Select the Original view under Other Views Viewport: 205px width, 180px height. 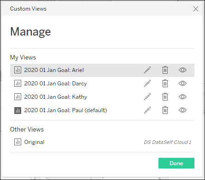tap(34, 142)
